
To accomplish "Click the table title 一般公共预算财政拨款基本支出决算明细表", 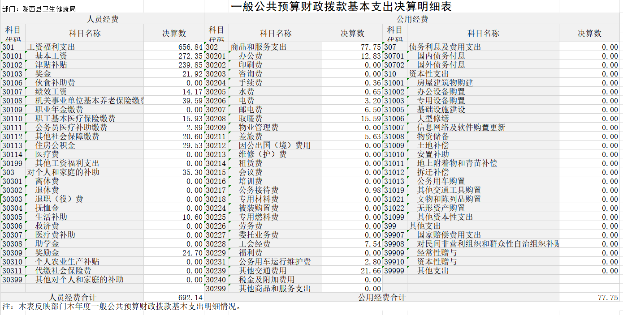I will 341,7.
